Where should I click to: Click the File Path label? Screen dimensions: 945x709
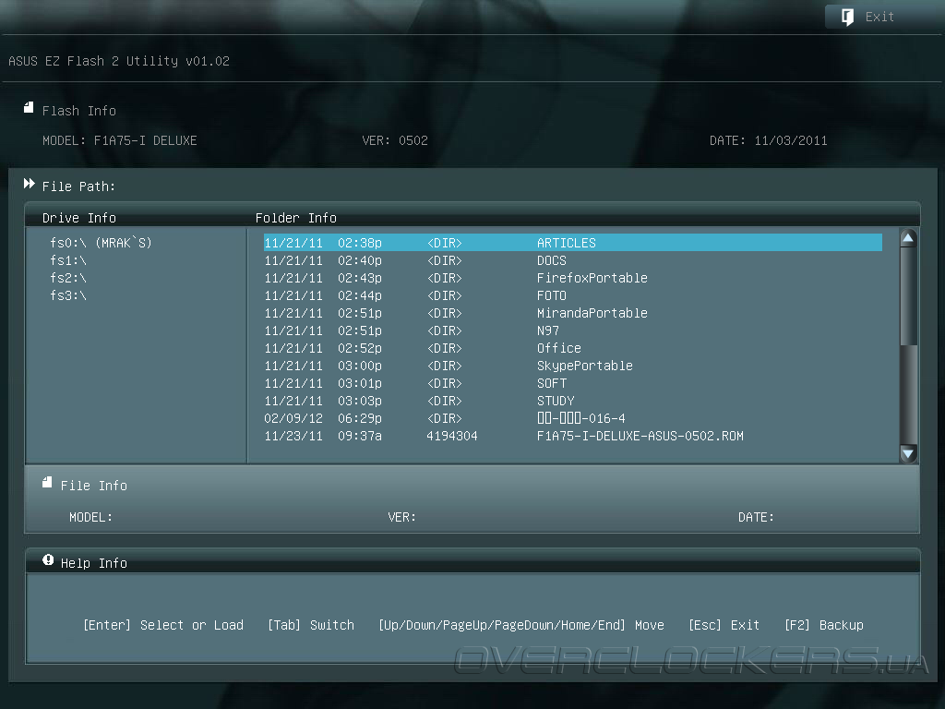78,186
